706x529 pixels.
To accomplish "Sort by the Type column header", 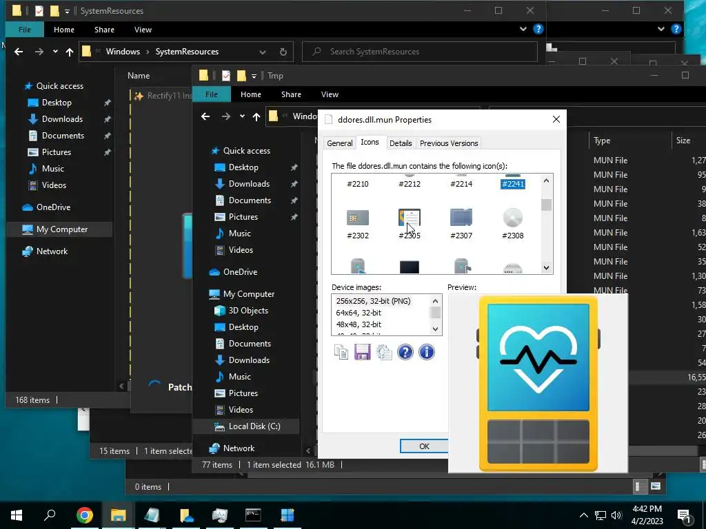I will (x=602, y=141).
